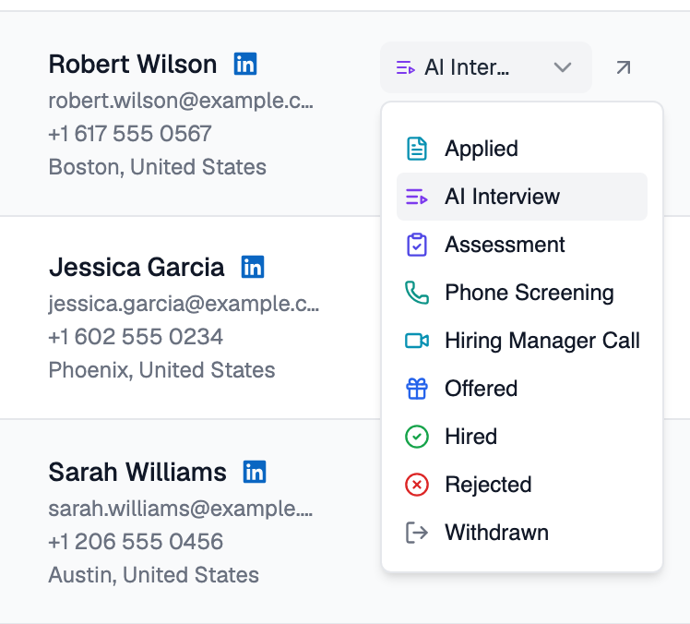This screenshot has width=690, height=624.
Task: Set stage to Offered
Action: coord(522,389)
